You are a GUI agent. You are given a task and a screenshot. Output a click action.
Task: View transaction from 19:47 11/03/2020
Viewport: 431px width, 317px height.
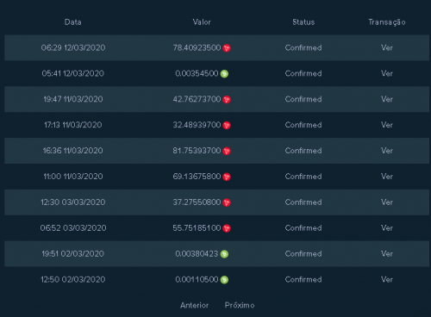pos(387,99)
